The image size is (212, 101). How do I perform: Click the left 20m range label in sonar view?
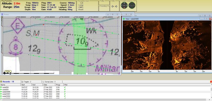(x=132, y=71)
